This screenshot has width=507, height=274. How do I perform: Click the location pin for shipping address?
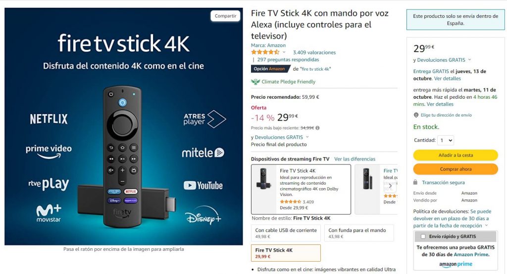pos(416,115)
